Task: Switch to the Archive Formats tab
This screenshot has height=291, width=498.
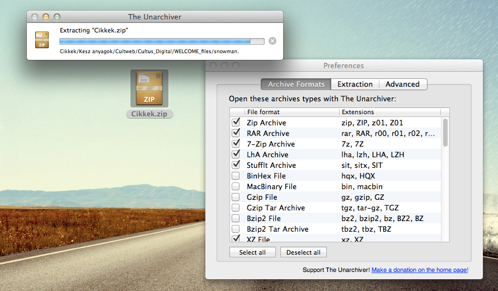Action: pyautogui.click(x=296, y=84)
